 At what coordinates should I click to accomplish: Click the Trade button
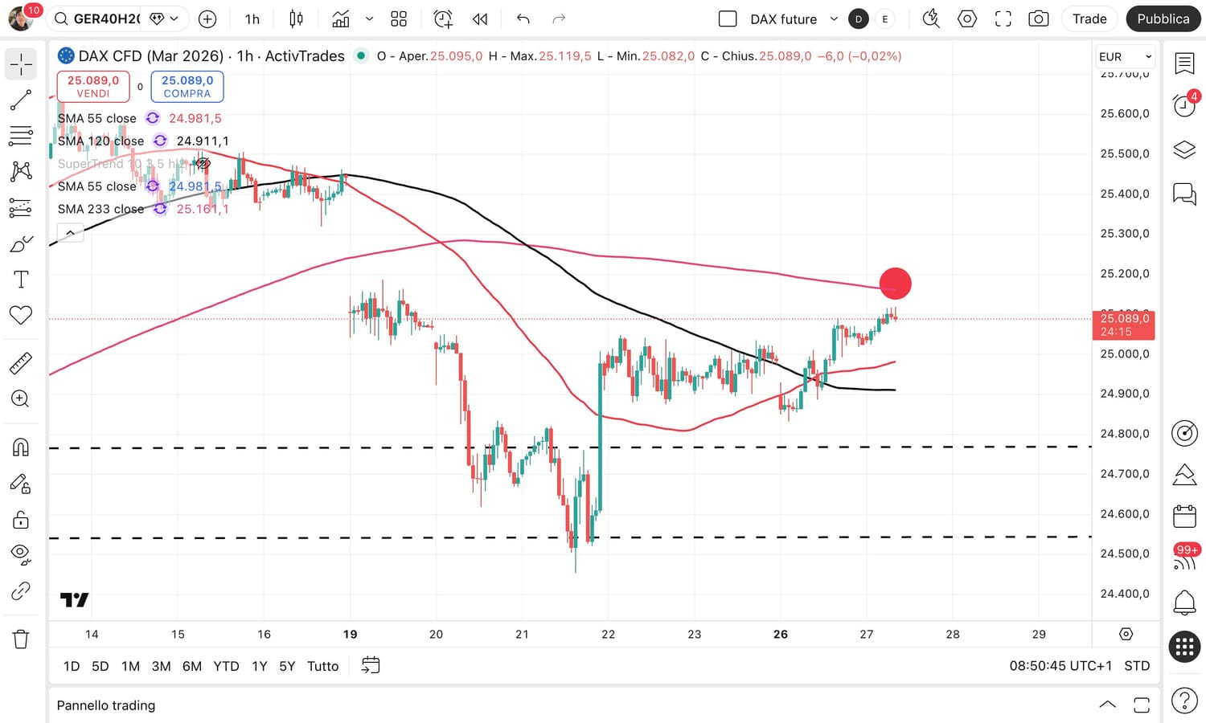1089,18
